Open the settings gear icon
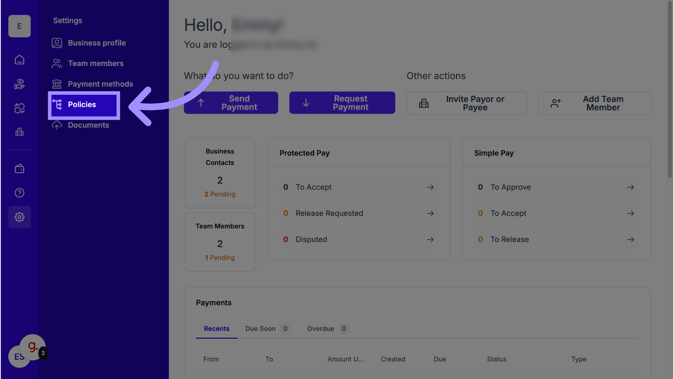 19,217
